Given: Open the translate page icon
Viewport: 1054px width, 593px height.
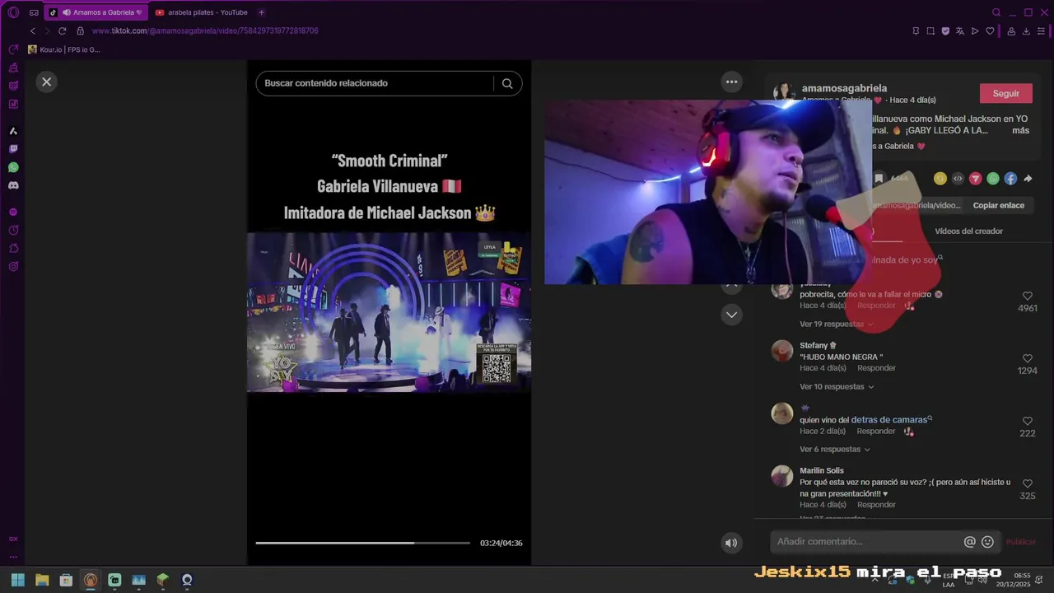Looking at the screenshot, I should 960,31.
